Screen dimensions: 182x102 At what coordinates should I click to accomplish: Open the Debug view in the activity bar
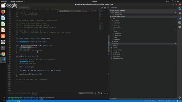179,23
